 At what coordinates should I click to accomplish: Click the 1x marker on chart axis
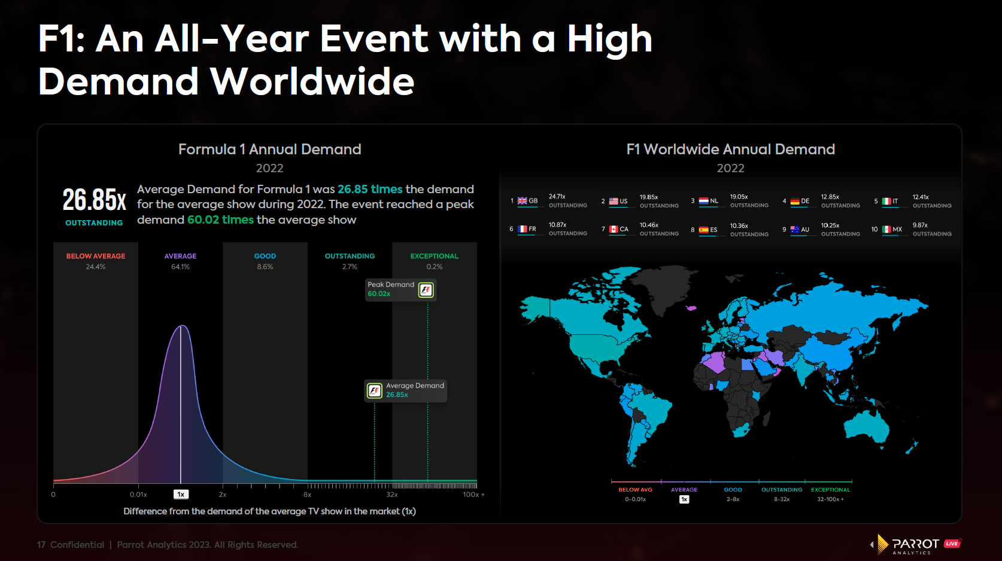tap(181, 495)
